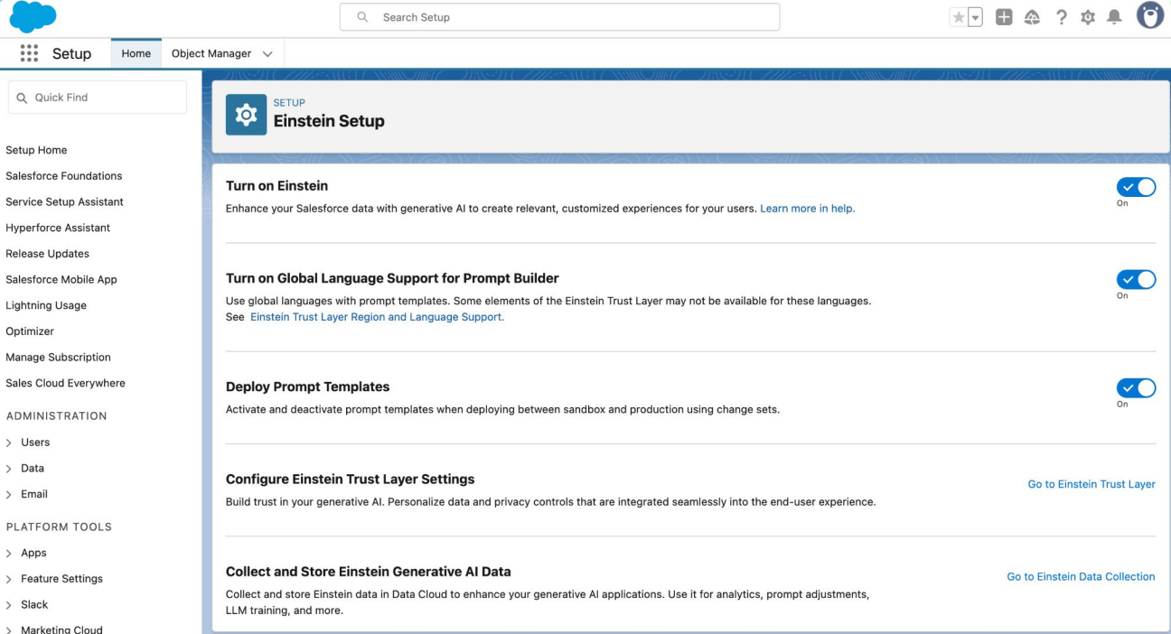Expand the Slack section
The image size is (1171, 634).
click(x=9, y=605)
